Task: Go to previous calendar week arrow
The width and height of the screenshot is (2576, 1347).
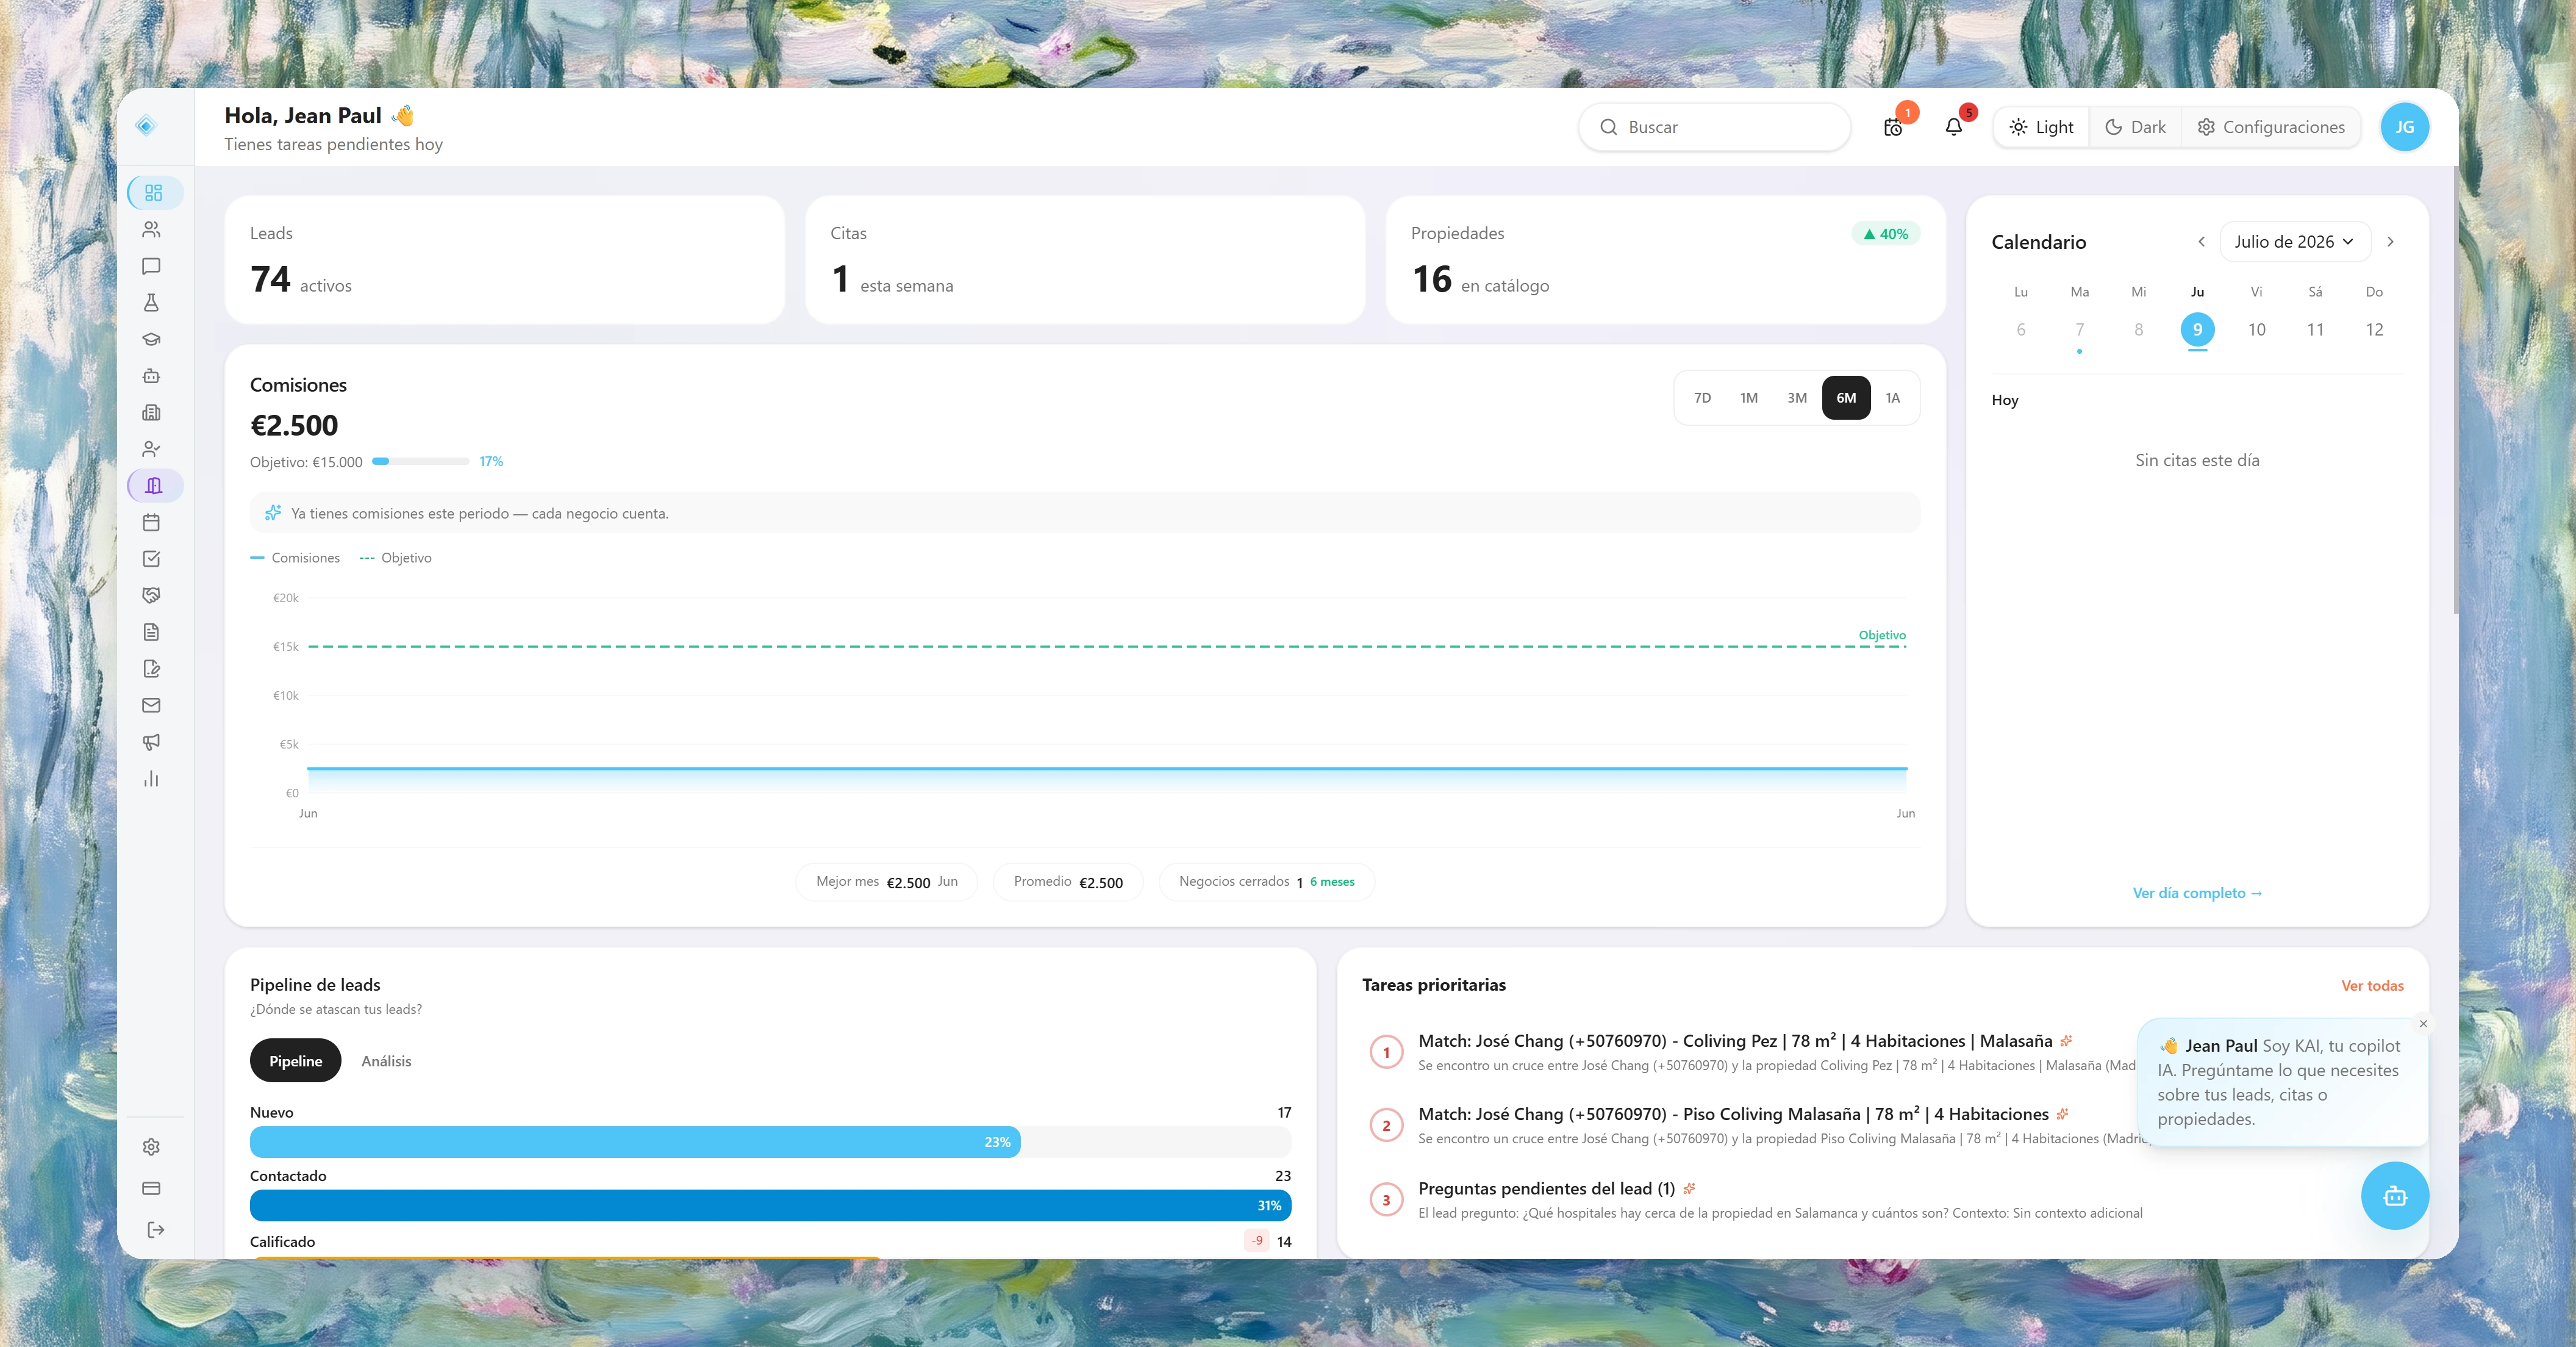Action: (2201, 242)
